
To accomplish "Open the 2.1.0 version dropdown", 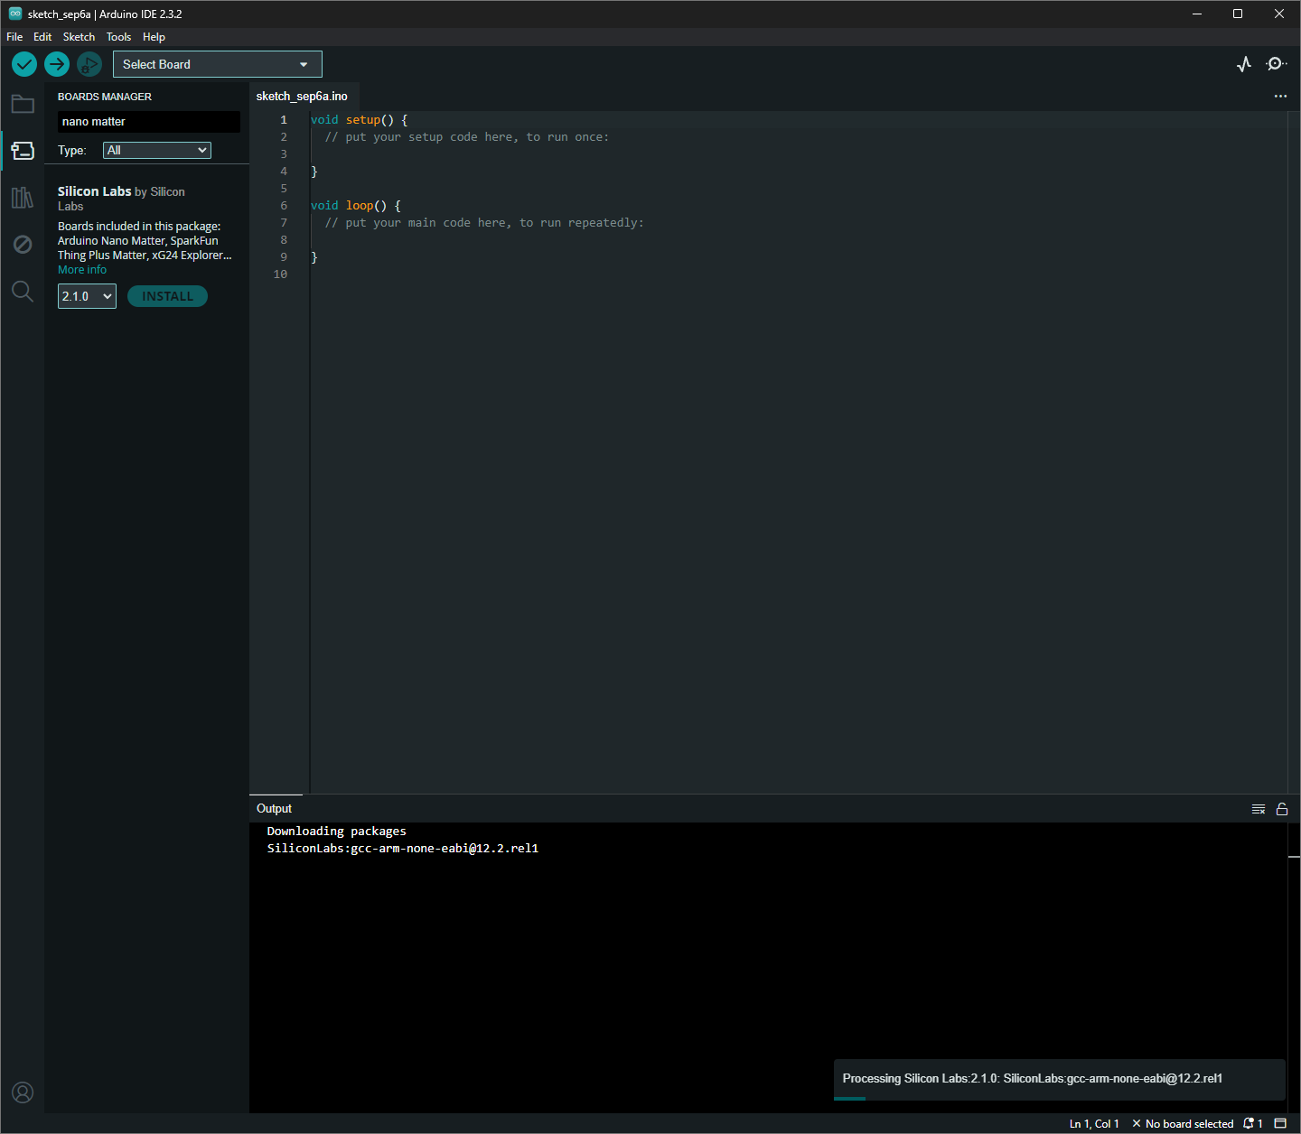I will pos(87,296).
